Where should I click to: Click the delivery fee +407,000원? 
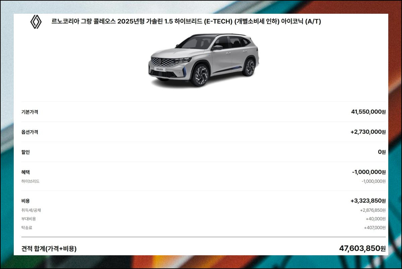375,227
